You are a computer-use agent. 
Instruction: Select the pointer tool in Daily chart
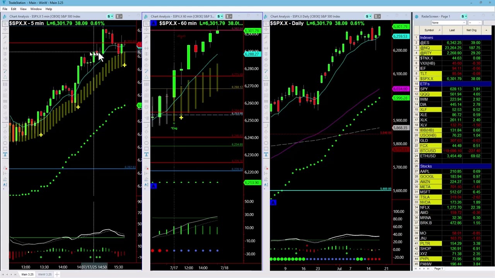[x=266, y=24]
